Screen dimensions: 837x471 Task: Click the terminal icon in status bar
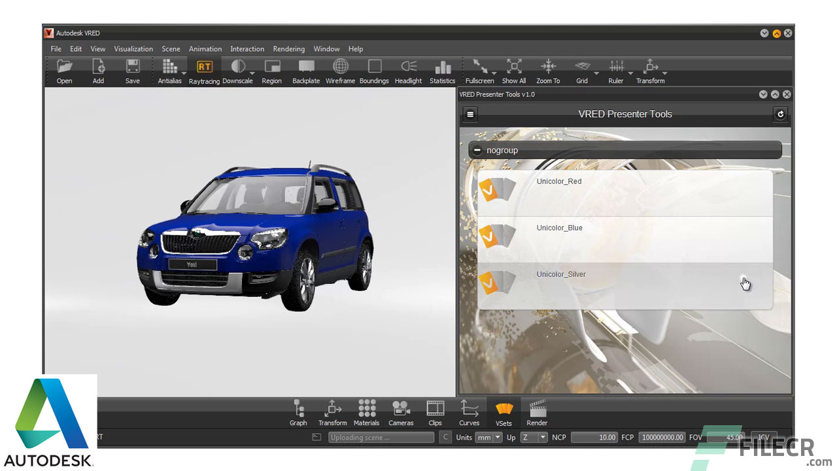[317, 438]
